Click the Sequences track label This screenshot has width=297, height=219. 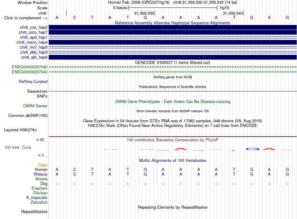(x=37, y=91)
